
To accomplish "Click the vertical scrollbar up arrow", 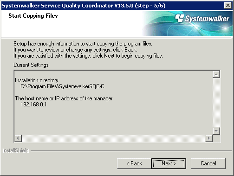I will 216,74.
